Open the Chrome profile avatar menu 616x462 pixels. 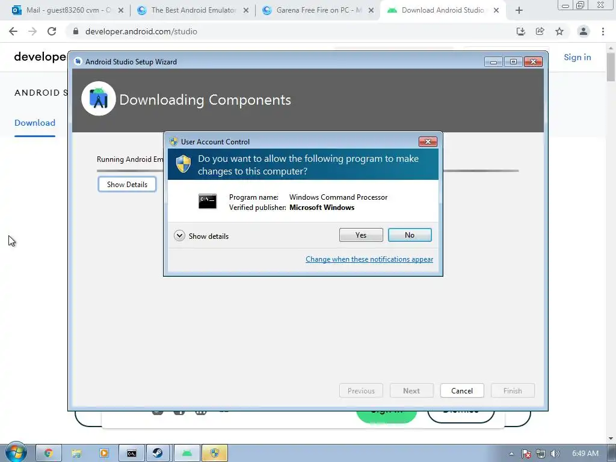[584, 31]
